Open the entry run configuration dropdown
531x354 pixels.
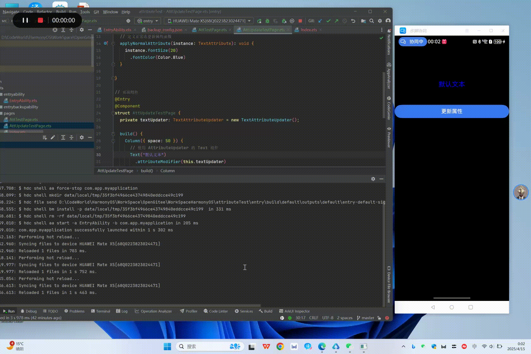[148, 21]
